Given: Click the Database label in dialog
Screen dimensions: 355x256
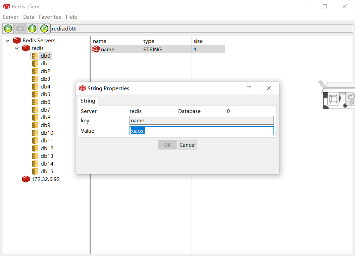Looking at the screenshot, I should [189, 111].
